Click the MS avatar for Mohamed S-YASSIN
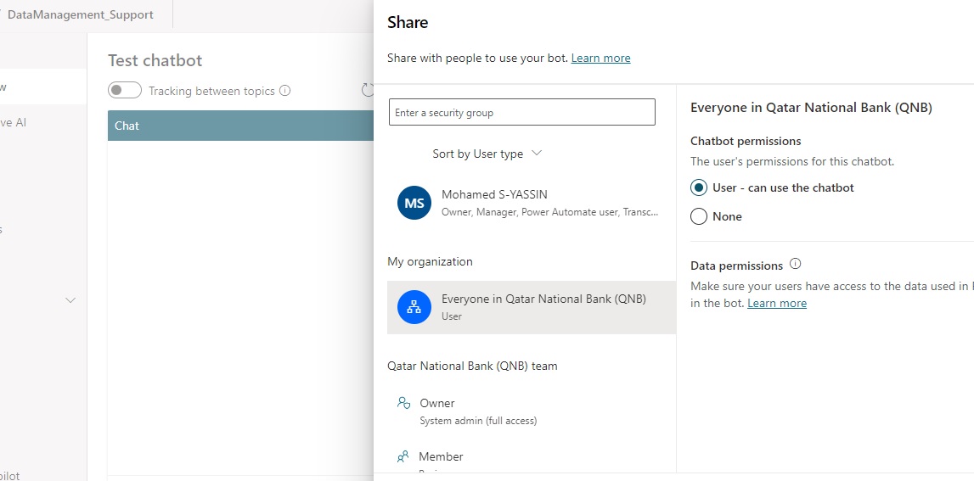 [x=414, y=203]
